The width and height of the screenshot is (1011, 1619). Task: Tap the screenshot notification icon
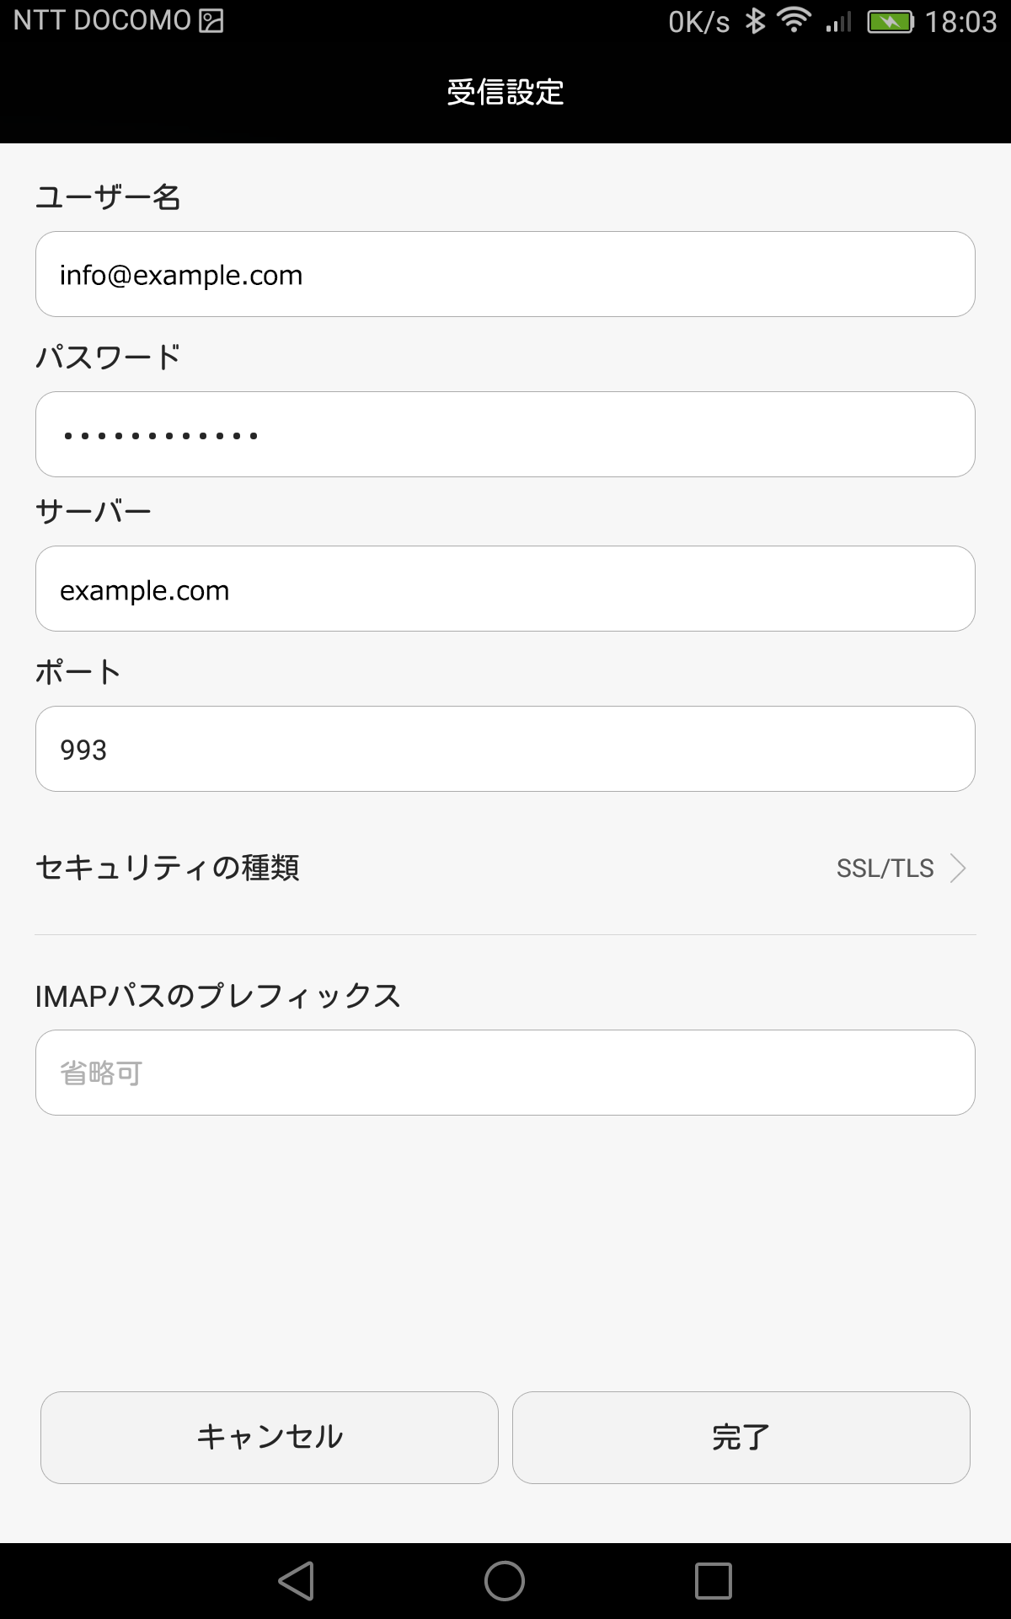coord(211,21)
